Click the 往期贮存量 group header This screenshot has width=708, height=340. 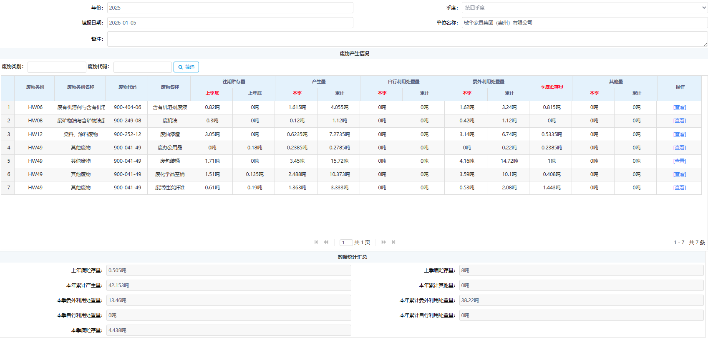(234, 82)
